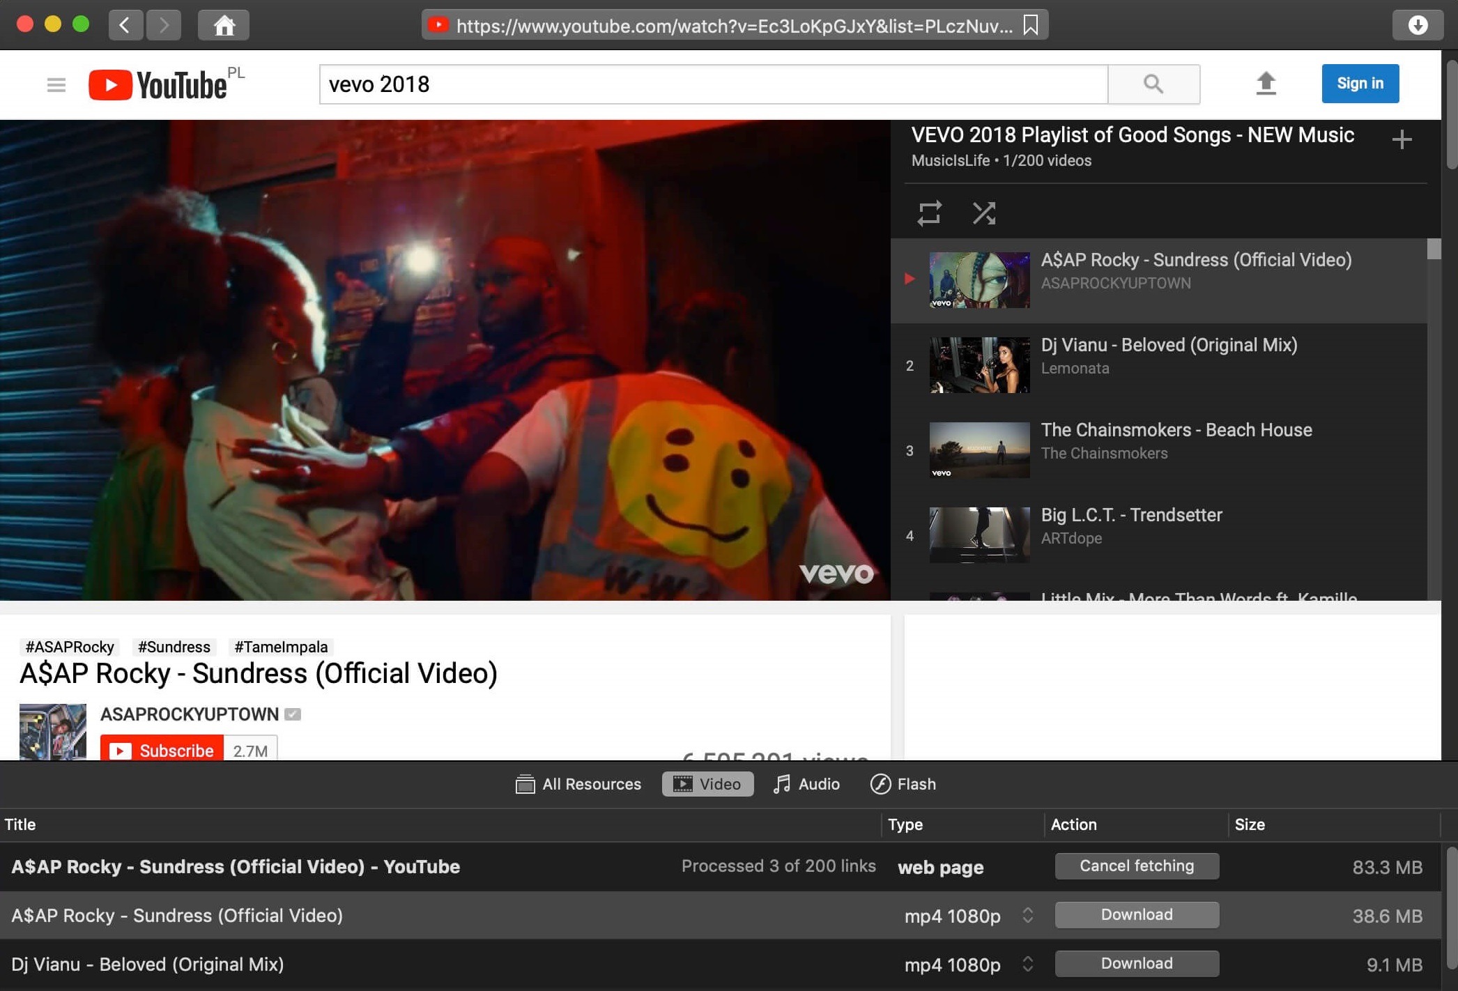Viewport: 1458px width, 991px height.
Task: Click the Sign in button
Action: click(x=1360, y=84)
